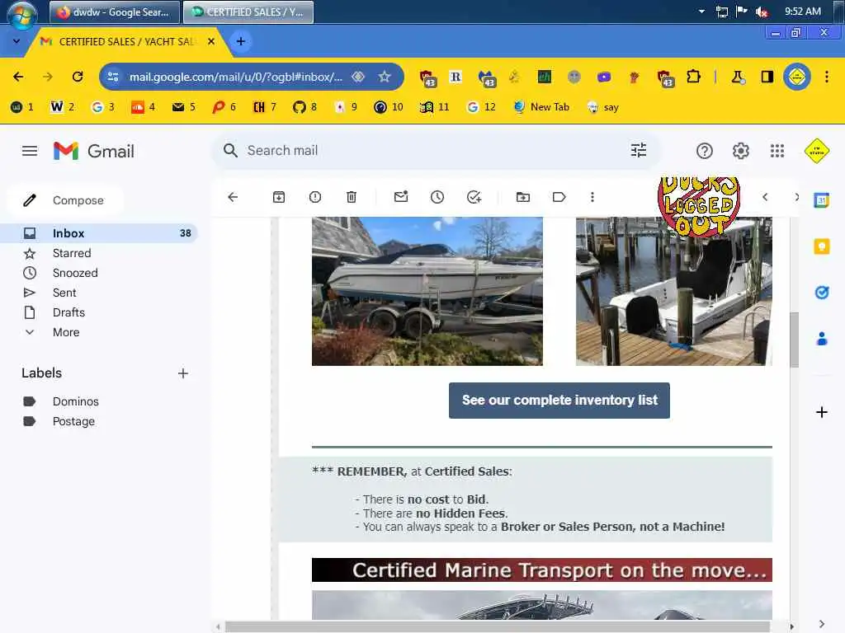Archive this email

pyautogui.click(x=279, y=197)
